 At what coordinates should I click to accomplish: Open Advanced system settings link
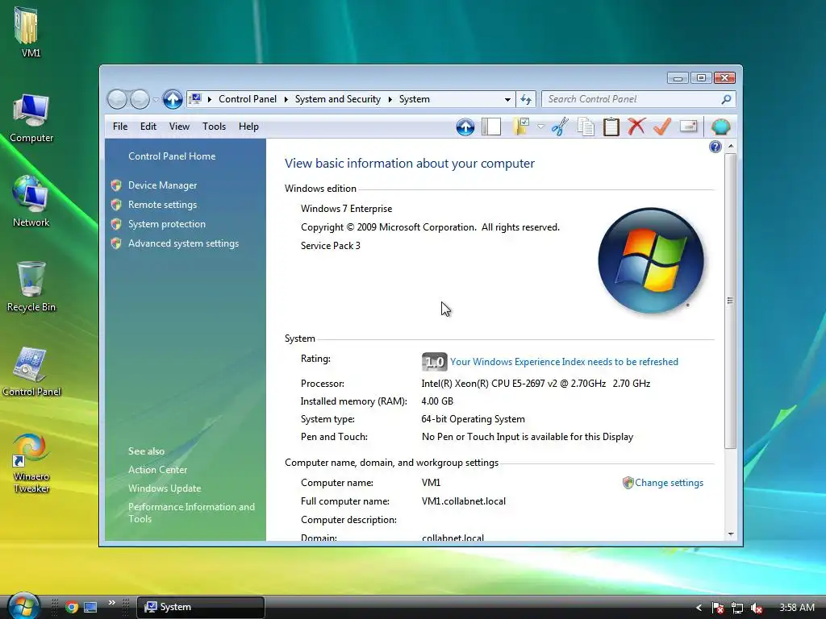183,243
